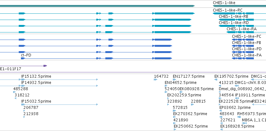Image resolution: width=266 pixels, height=131 pixels.
Task: Select CHES-1-like-PB protein feature
Action: point(246,43)
